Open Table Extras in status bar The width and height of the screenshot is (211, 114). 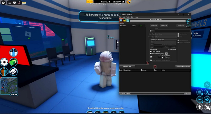coord(188,93)
